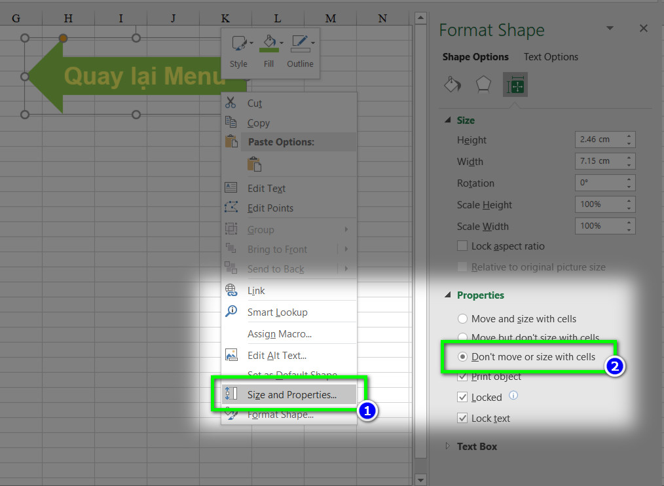Open the Effects pentagon tab icon

(483, 84)
